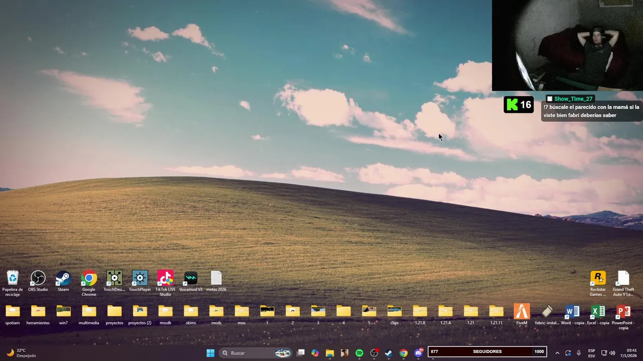This screenshot has height=361, width=643.
Task: Open the Windows Start menu
Action: coord(210,353)
